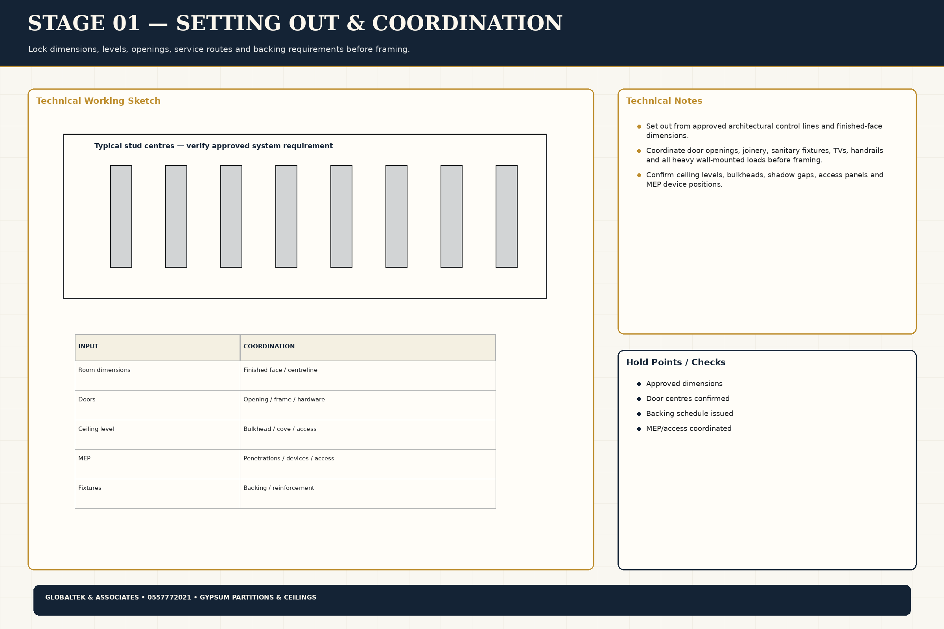Select the "Fixtures" table cell
The height and width of the screenshot is (629, 944).
[157, 494]
